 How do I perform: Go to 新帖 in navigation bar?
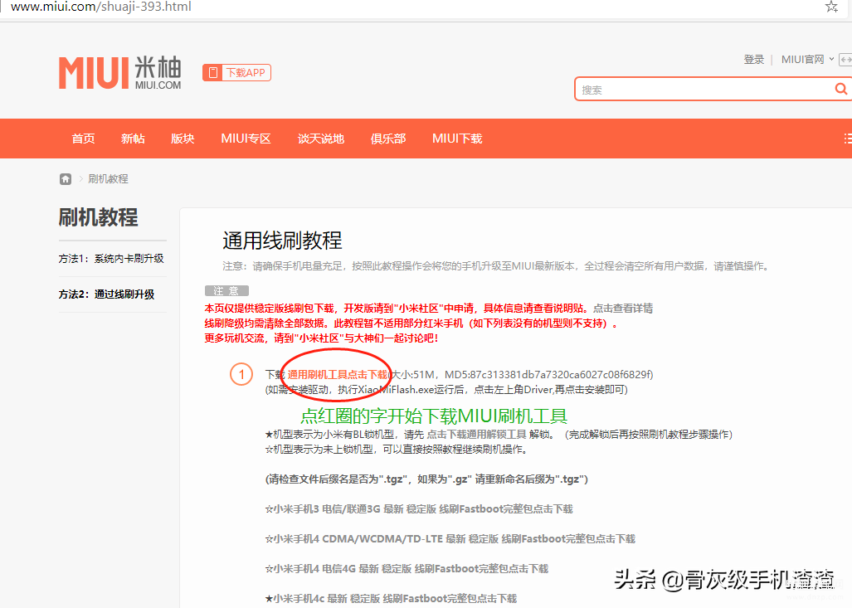(x=133, y=139)
